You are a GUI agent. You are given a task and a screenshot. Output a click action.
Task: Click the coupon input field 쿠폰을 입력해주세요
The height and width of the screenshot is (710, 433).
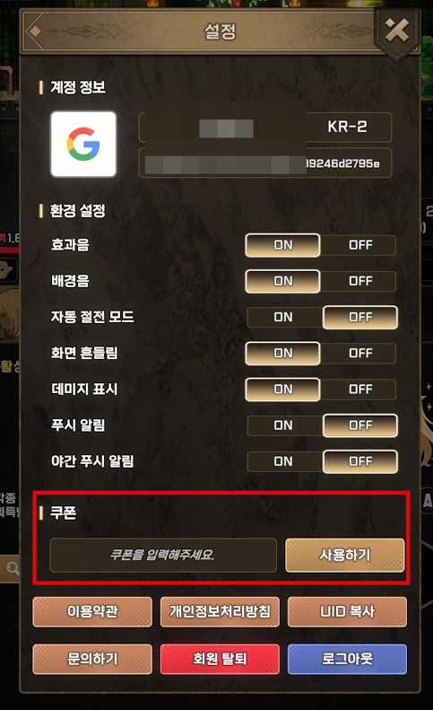click(x=163, y=555)
